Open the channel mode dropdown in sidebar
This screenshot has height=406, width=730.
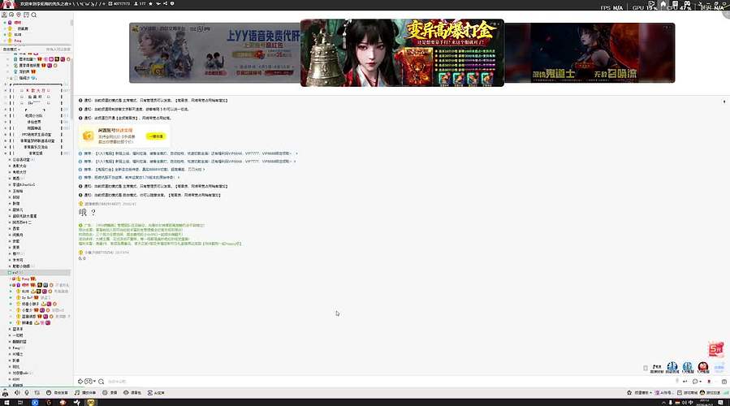point(11,49)
